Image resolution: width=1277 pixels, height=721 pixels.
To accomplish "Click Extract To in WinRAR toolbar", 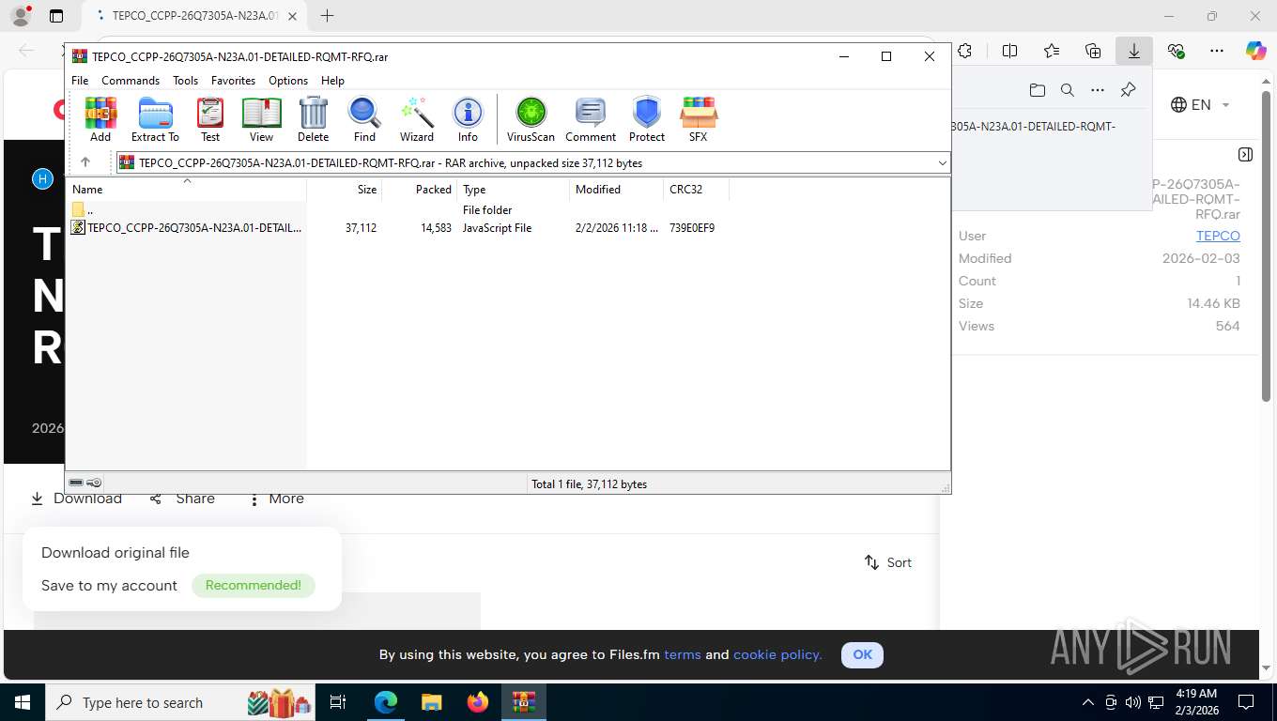I will point(155,119).
